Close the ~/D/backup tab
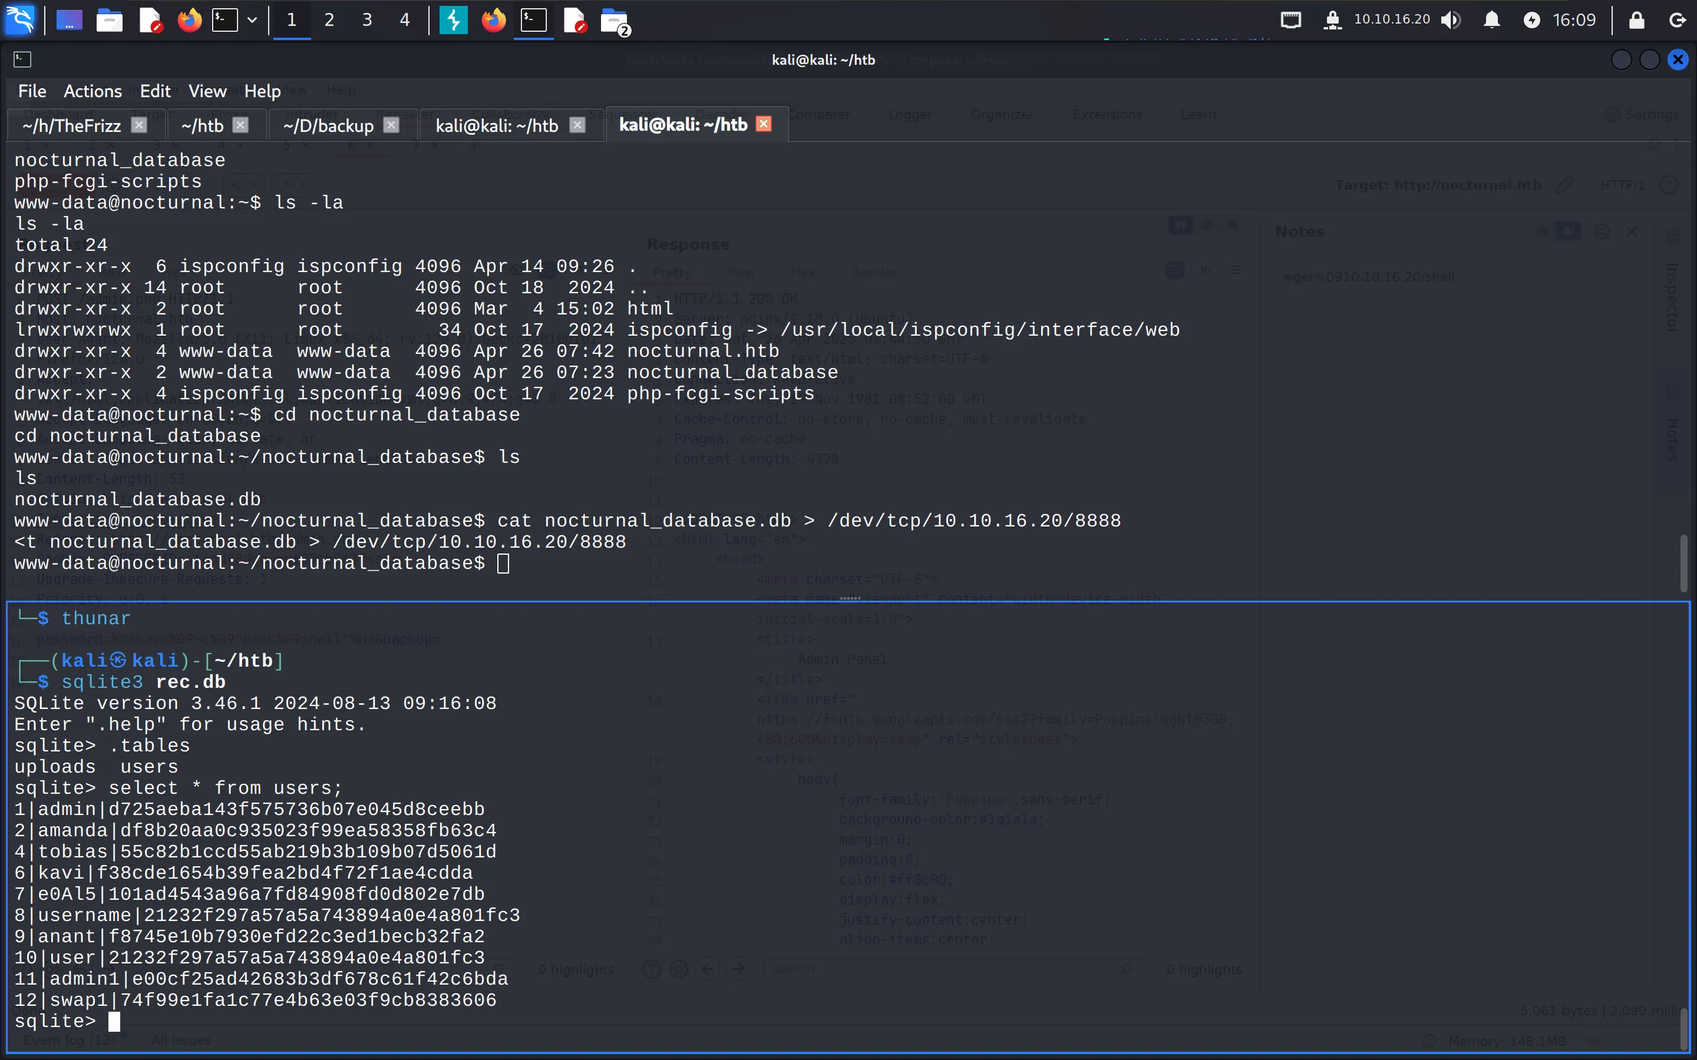This screenshot has width=1697, height=1060. tap(391, 125)
